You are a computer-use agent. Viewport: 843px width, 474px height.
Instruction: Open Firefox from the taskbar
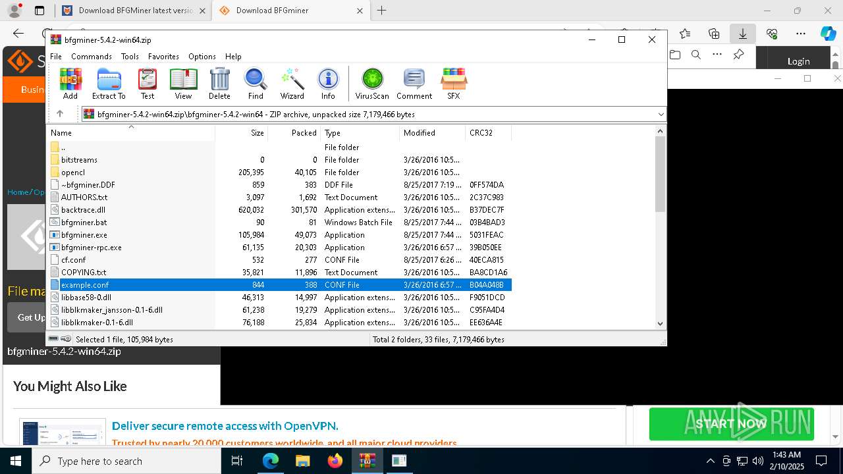click(x=335, y=461)
